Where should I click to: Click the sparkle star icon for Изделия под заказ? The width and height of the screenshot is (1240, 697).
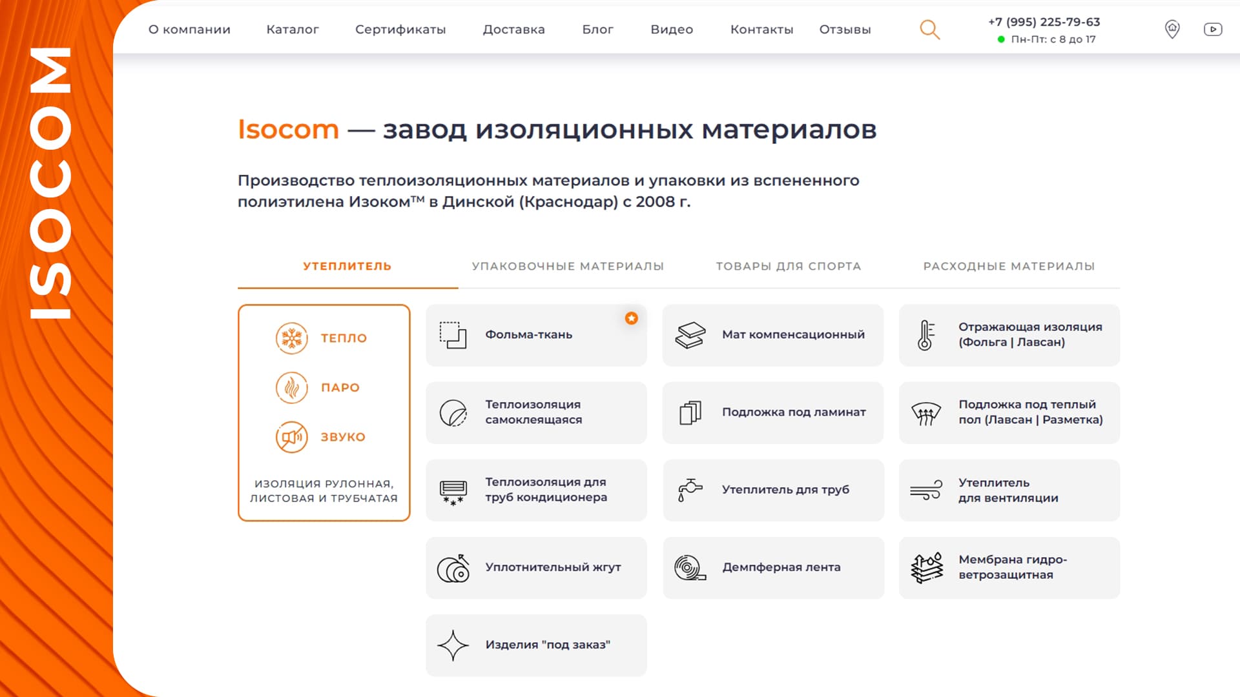pos(453,645)
